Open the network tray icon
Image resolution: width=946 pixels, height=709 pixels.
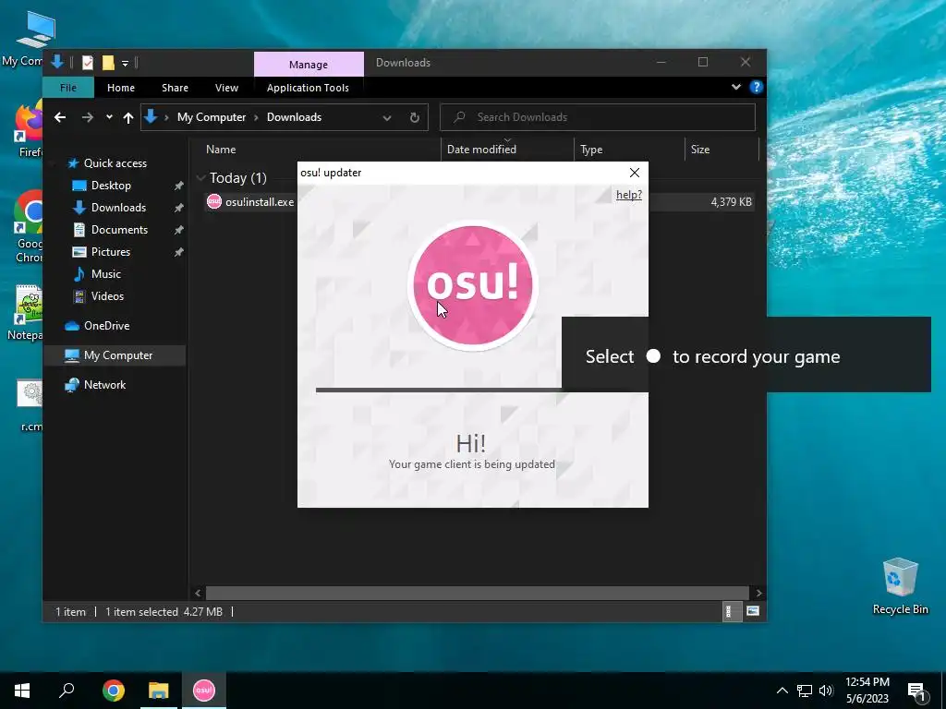pos(805,691)
